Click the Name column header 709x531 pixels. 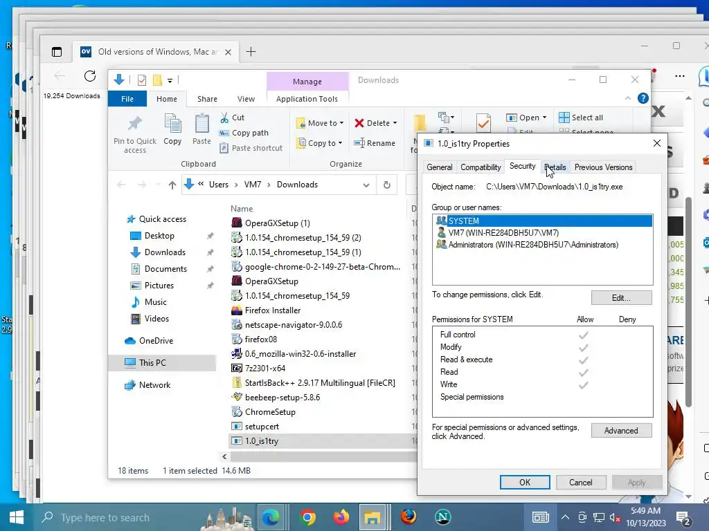click(x=242, y=209)
